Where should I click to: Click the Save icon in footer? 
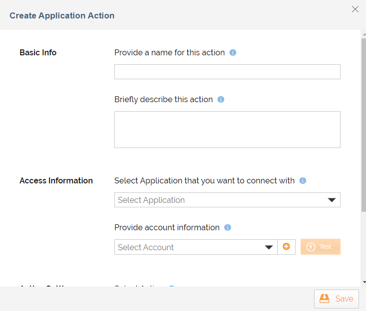(x=324, y=299)
